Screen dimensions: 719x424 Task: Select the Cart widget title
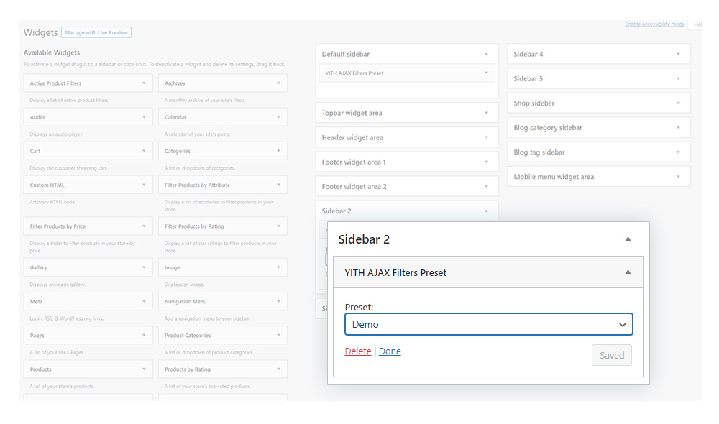coord(35,151)
